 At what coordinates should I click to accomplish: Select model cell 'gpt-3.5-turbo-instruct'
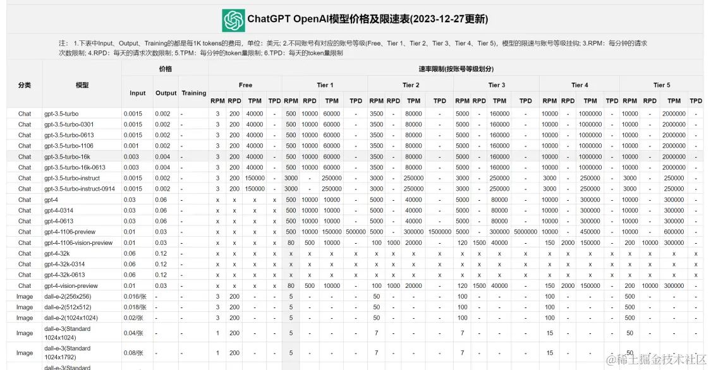point(72,178)
